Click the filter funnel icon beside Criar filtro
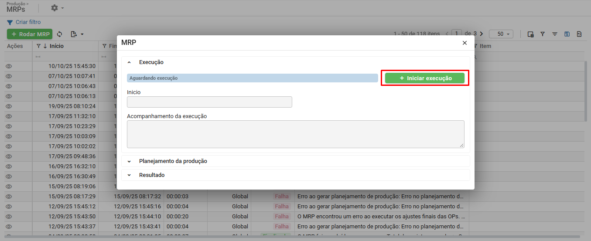This screenshot has height=241, width=591. [10, 22]
